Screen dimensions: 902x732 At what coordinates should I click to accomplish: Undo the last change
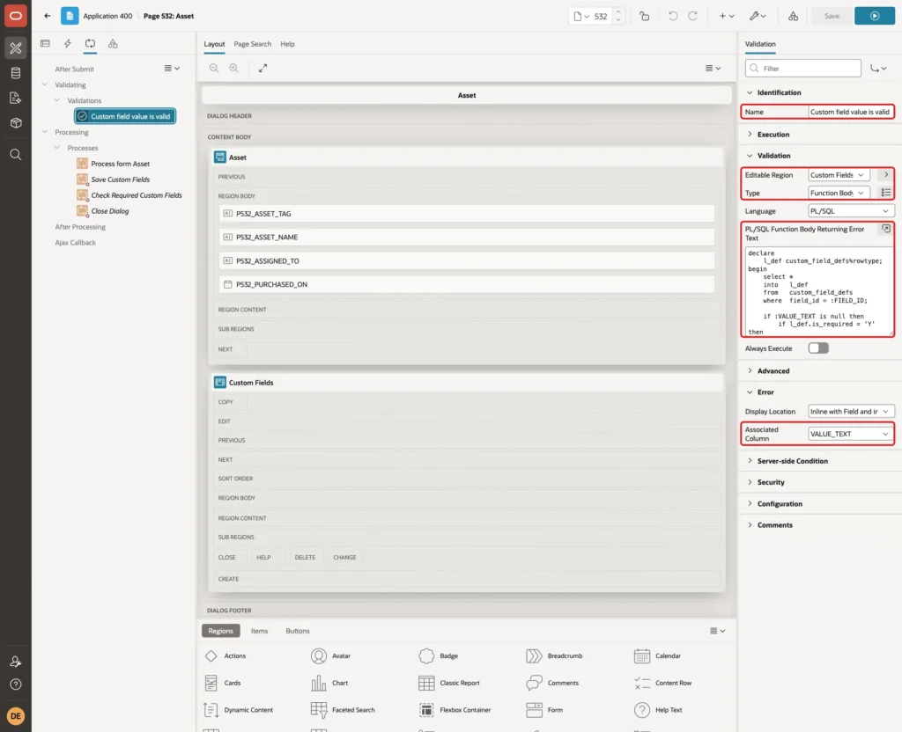[672, 16]
